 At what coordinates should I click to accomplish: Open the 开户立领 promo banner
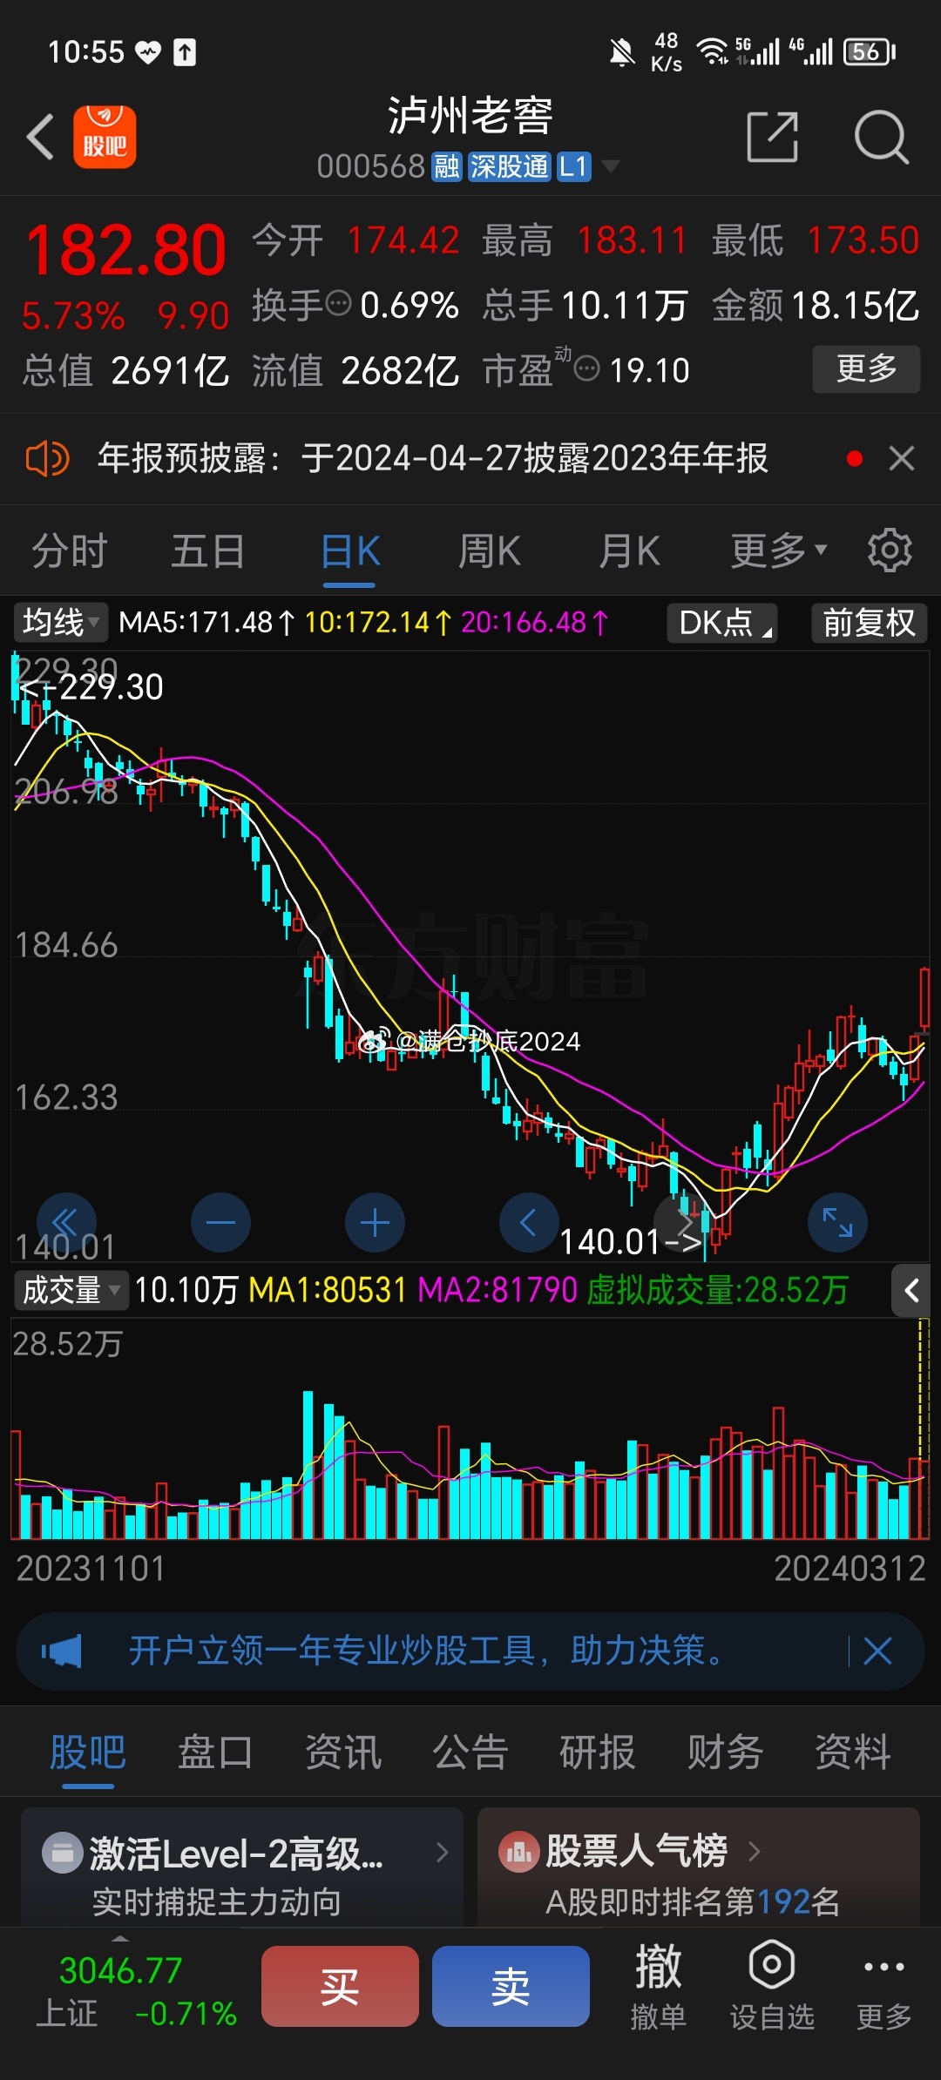click(470, 1651)
